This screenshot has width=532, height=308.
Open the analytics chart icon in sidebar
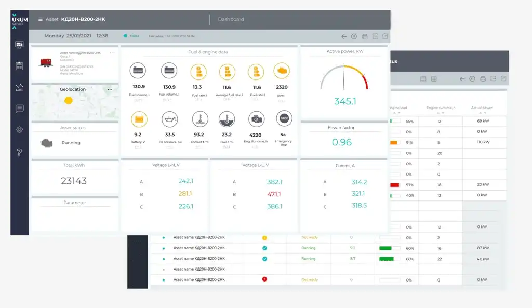[20, 87]
